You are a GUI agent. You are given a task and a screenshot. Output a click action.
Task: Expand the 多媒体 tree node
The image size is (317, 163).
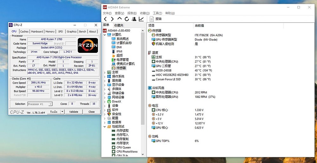pos(105,89)
